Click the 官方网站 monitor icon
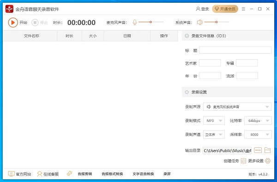 click(11, 174)
